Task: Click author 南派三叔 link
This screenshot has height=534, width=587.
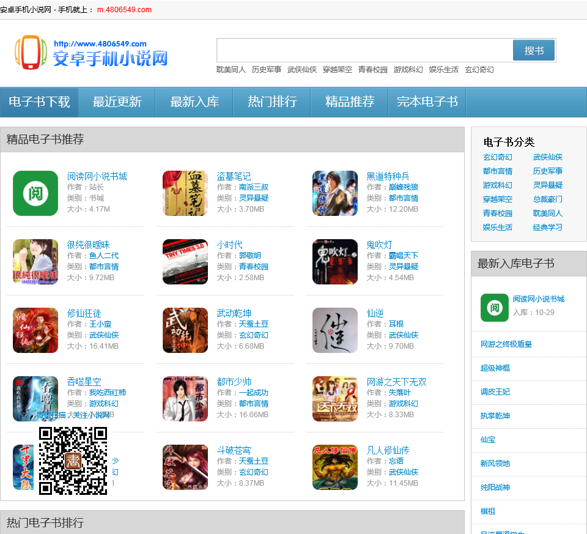Action: point(253,187)
